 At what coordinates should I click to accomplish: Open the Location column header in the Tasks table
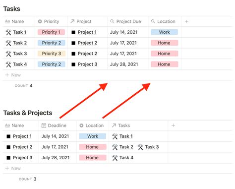pos(165,21)
